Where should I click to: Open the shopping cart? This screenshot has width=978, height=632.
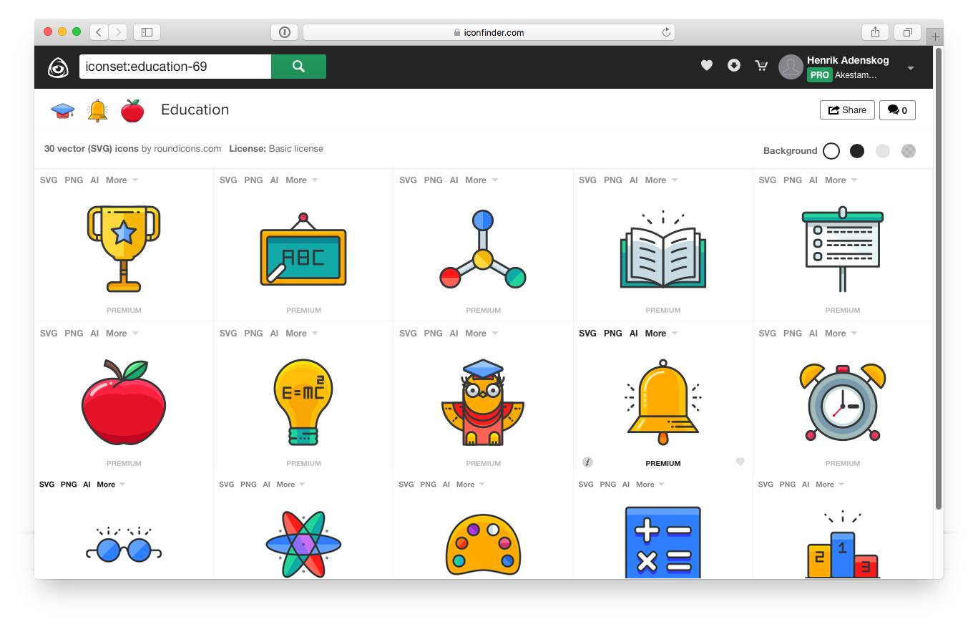pos(761,66)
